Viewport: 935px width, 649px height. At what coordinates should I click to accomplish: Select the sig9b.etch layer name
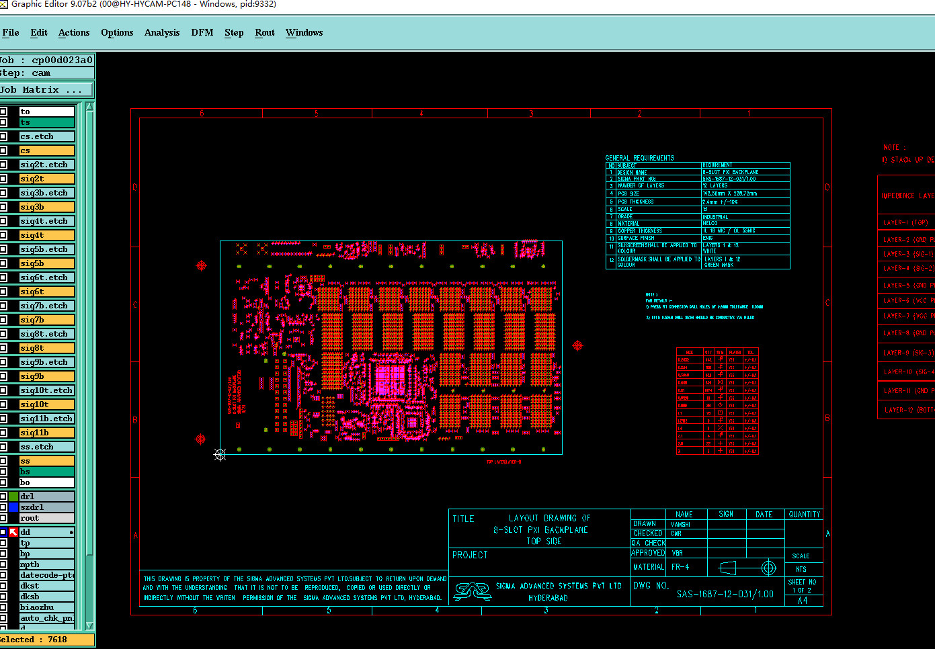pos(47,362)
